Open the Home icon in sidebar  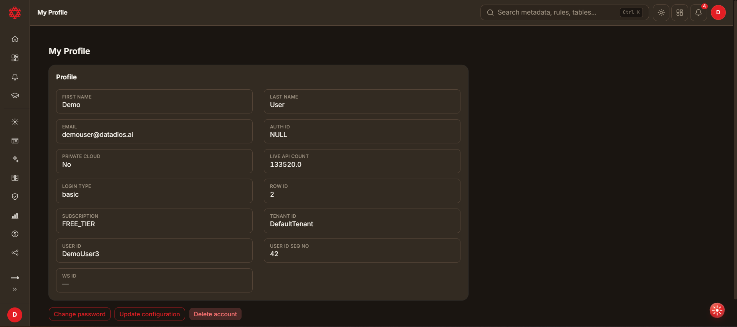pos(15,39)
